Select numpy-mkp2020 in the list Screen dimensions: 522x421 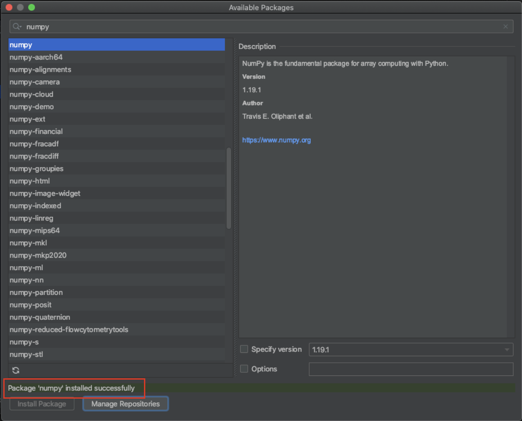click(x=117, y=255)
